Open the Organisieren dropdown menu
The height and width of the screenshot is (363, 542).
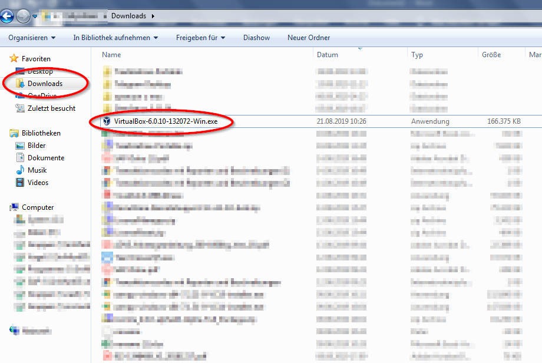pyautogui.click(x=32, y=38)
